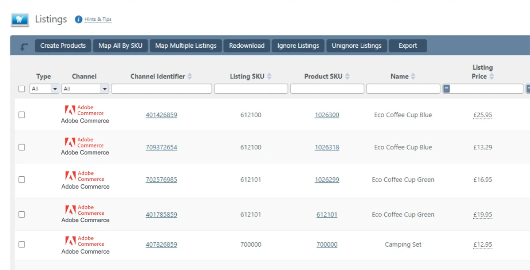Image resolution: width=530 pixels, height=270 pixels.
Task: Open product SKU 700000 link
Action: [x=327, y=244]
